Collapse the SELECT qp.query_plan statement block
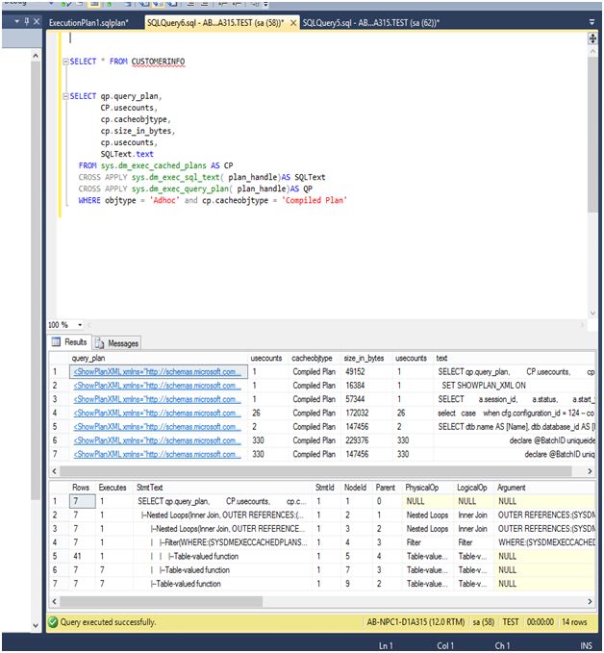Image resolution: width=604 pixels, height=653 pixels. coord(64,96)
